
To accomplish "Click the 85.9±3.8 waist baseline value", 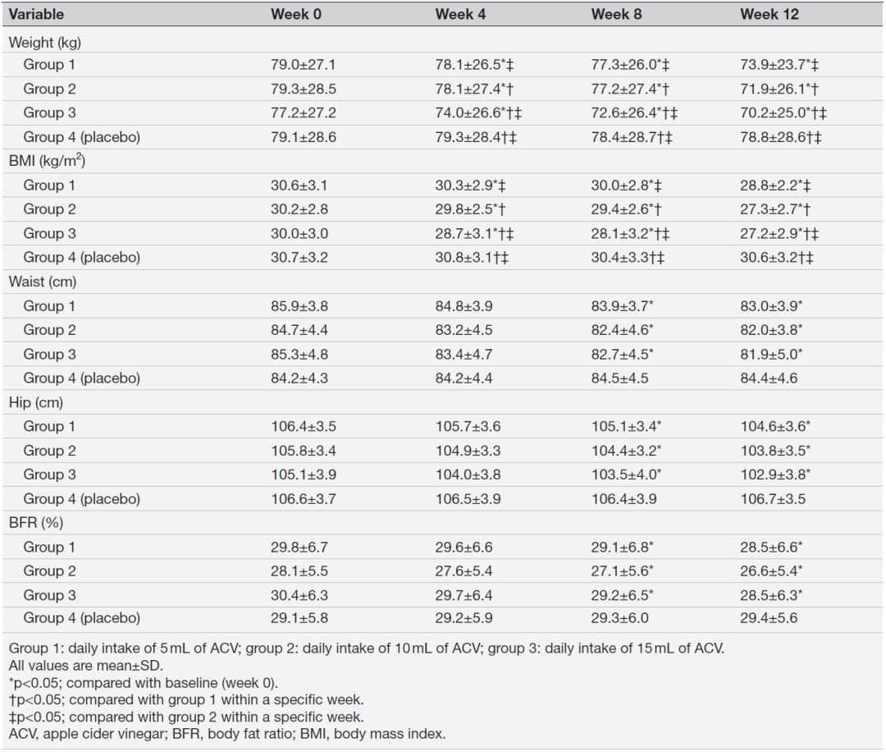I will [x=299, y=306].
